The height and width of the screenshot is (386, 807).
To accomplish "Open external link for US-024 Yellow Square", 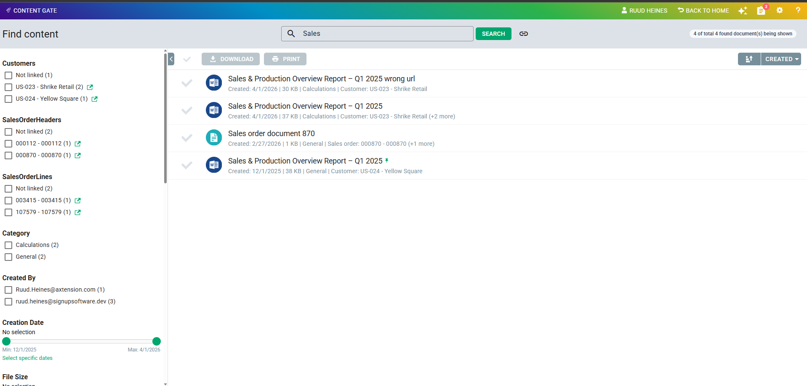I will point(95,99).
